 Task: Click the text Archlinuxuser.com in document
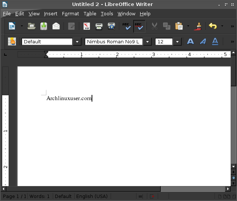[x=69, y=98]
